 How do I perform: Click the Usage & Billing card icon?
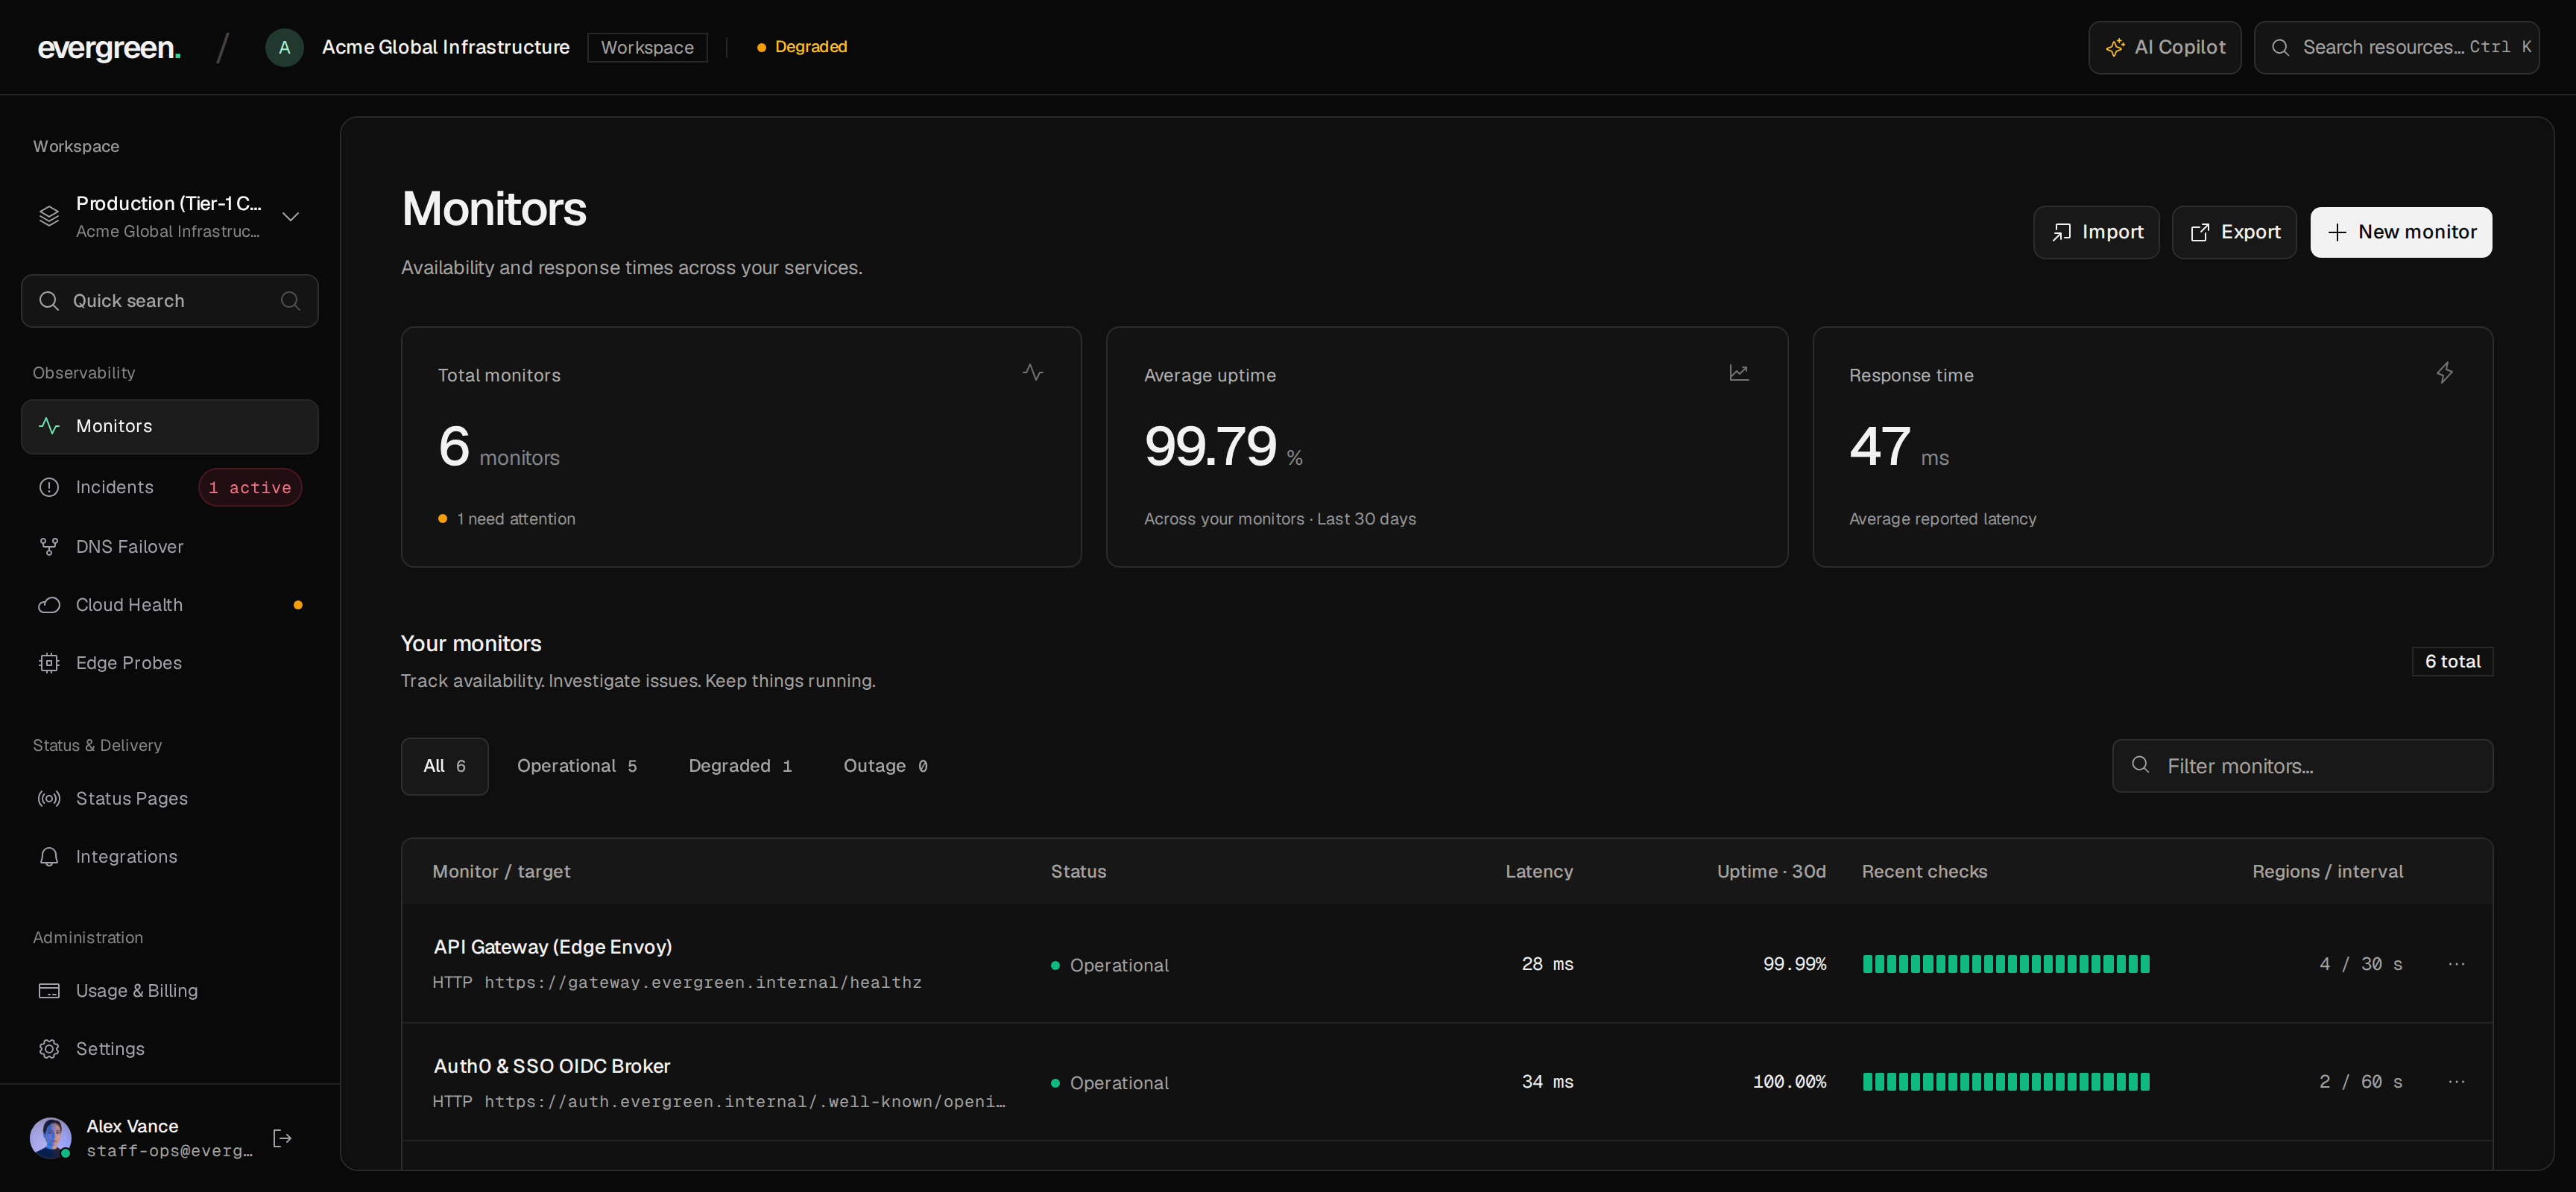[49, 990]
